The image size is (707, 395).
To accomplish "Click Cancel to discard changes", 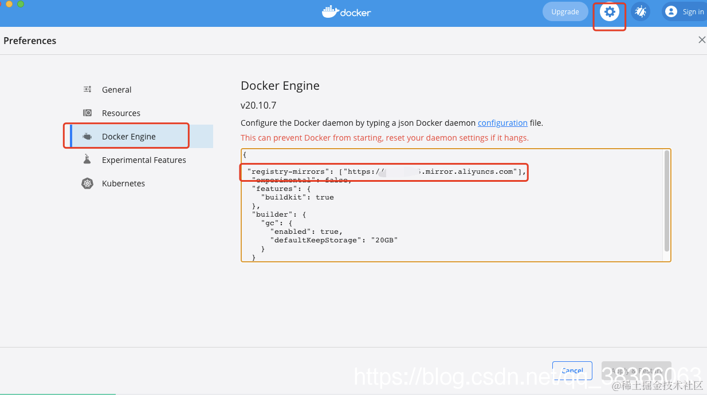I will pyautogui.click(x=572, y=371).
